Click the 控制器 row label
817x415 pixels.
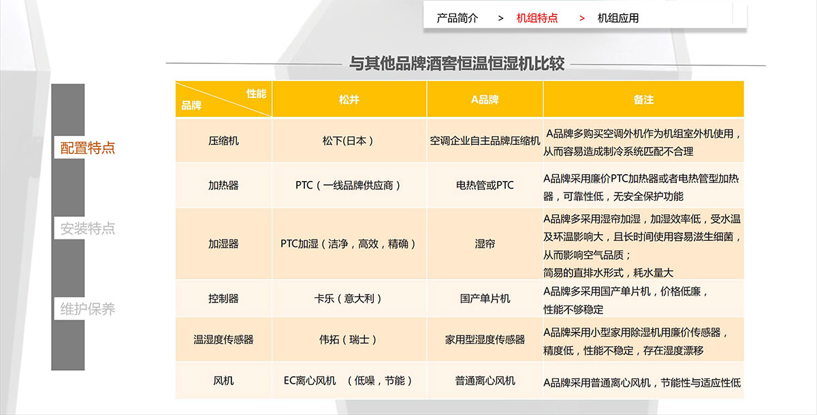[x=223, y=298]
